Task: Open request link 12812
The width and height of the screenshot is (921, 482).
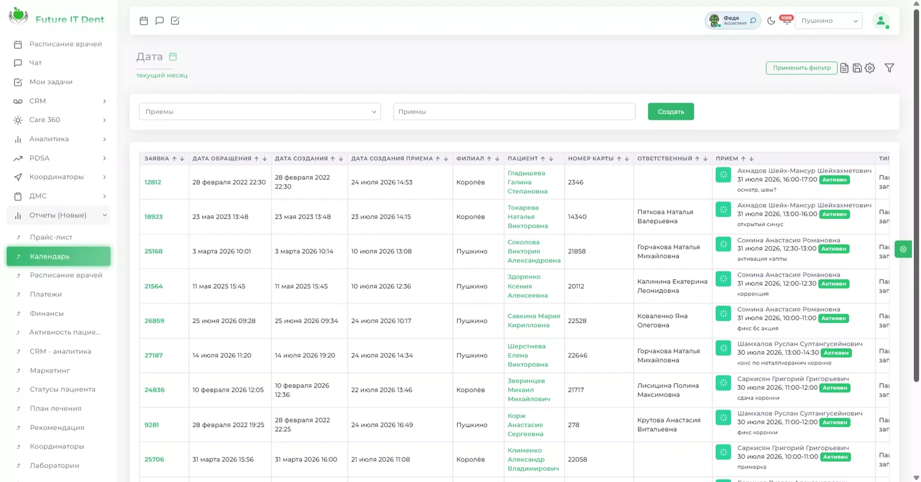Action: [152, 182]
